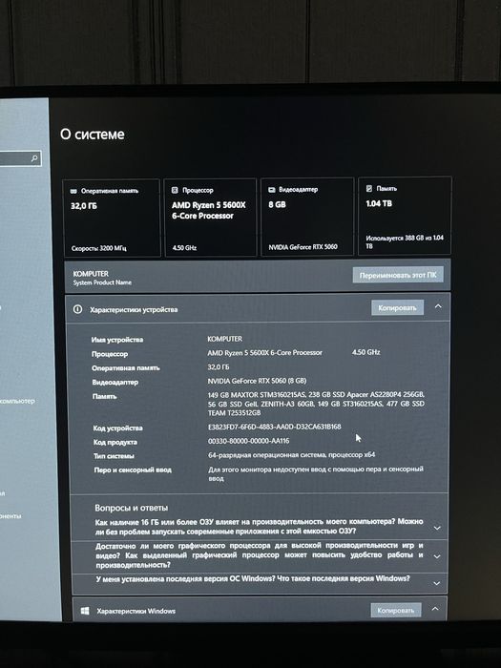Select the Код продукта value 00330-80000
Image resolution: width=501 pixels, height=668 pixels.
(x=249, y=441)
